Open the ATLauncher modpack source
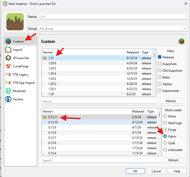190x177 pixels. click(x=20, y=58)
